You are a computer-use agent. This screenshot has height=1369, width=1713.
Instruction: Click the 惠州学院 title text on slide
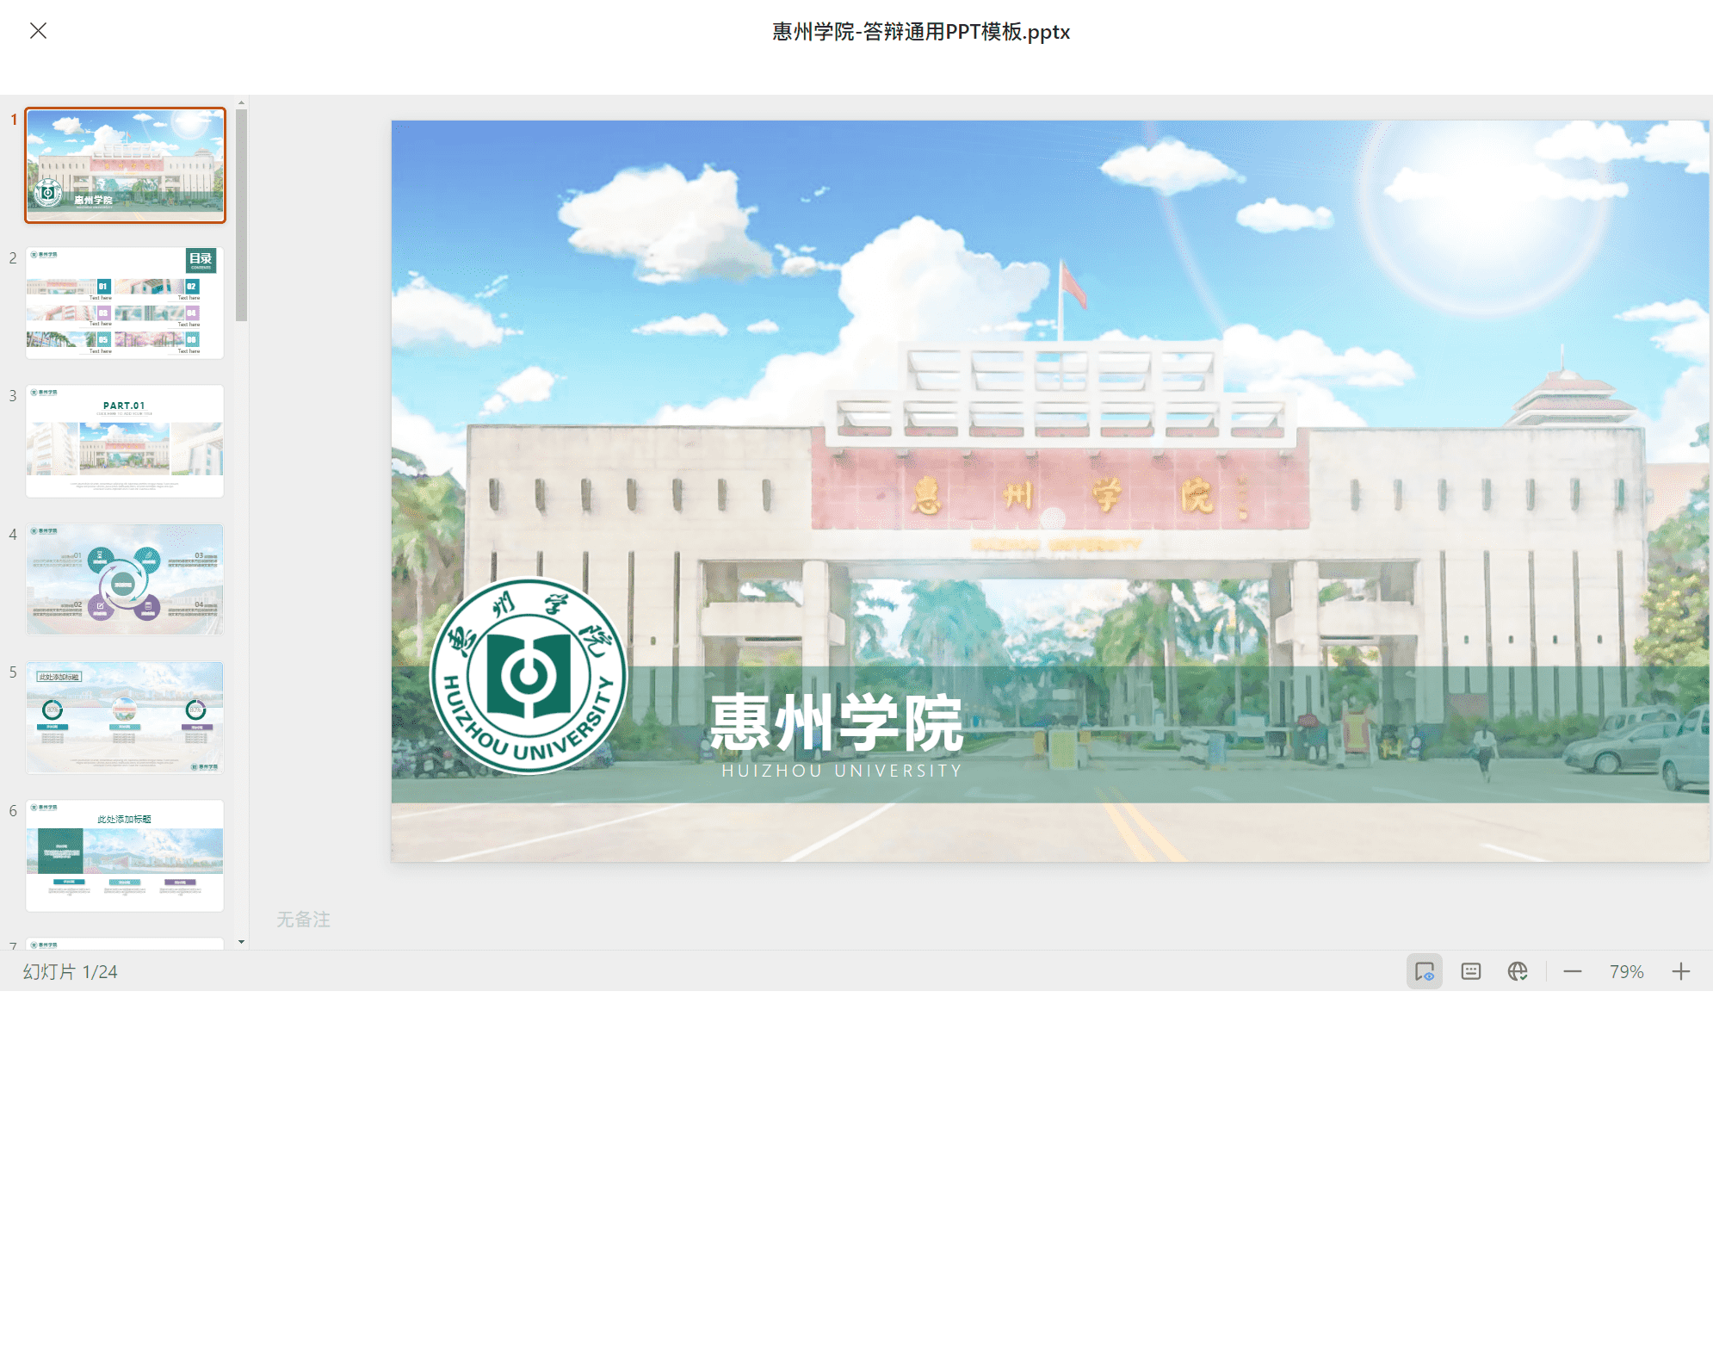[836, 723]
